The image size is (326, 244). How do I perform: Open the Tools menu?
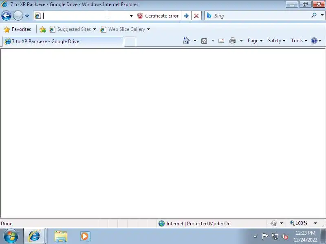(299, 41)
